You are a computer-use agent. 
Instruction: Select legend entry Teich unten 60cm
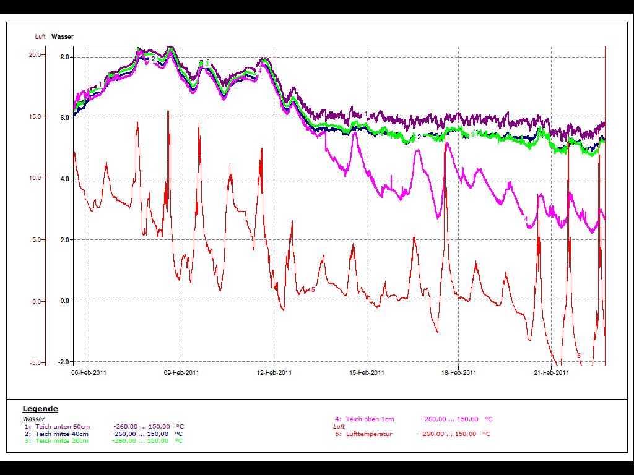pyautogui.click(x=62, y=427)
